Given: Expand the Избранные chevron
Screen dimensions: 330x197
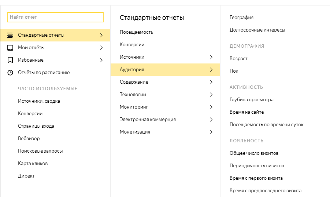Looking at the screenshot, I should pos(101,60).
